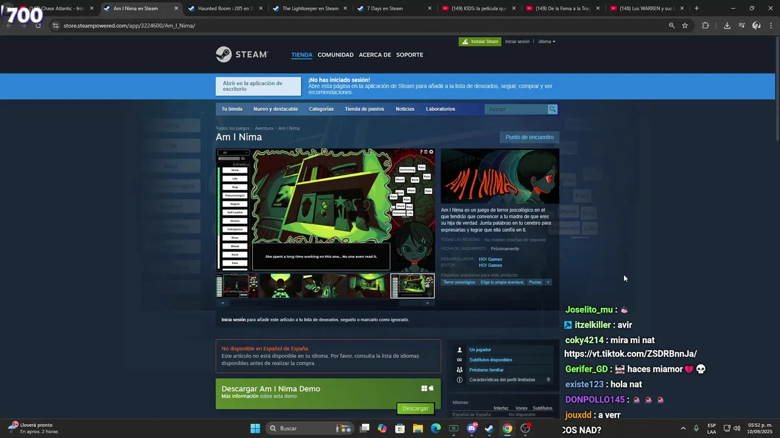Switch to 7 Days en Steam tab
This screenshot has height=438, width=780.
(394, 9)
